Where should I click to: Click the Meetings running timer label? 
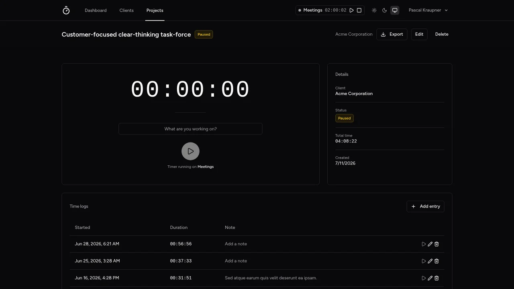coord(313,10)
